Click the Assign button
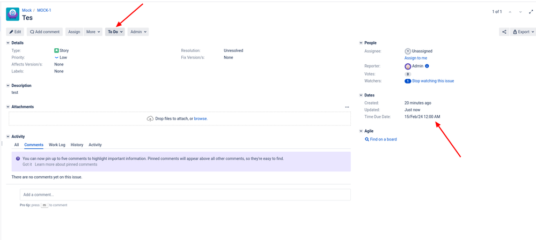Screen dimensions: 536x240 74,32
